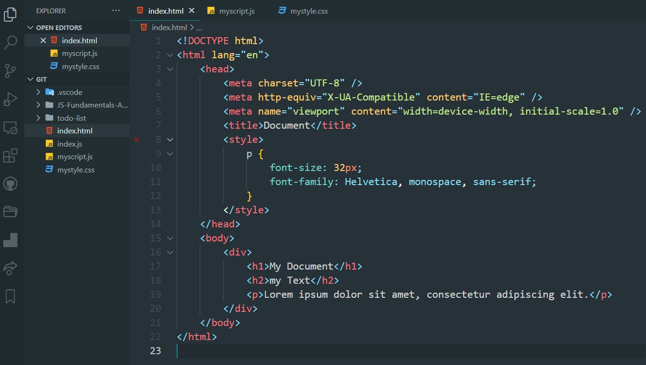Viewport: 646px width, 365px height.
Task: Click the lang="en" attribute on line 2
Action: 238,55
